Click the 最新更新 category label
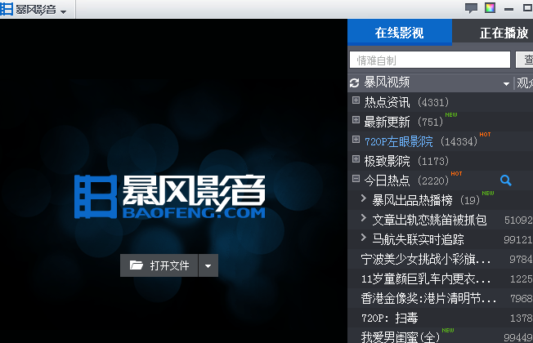This screenshot has width=533, height=343. tap(387, 122)
